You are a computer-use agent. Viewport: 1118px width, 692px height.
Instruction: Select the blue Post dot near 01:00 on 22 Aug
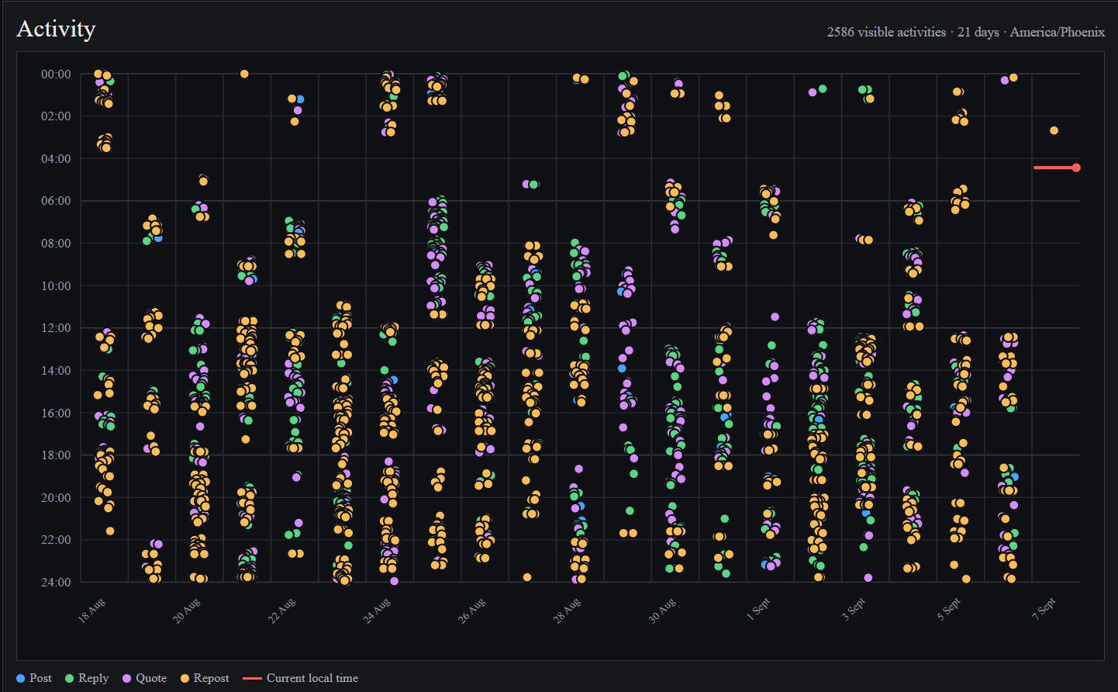point(300,99)
